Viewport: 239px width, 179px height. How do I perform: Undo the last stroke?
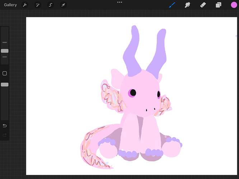(5, 126)
